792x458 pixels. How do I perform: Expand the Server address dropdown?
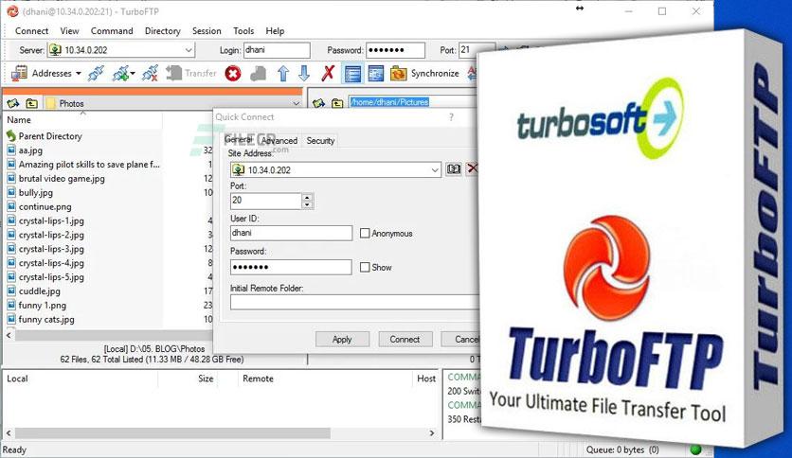188,50
